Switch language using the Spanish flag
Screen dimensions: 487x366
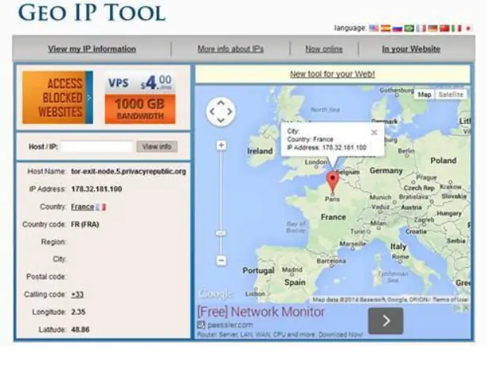point(386,28)
